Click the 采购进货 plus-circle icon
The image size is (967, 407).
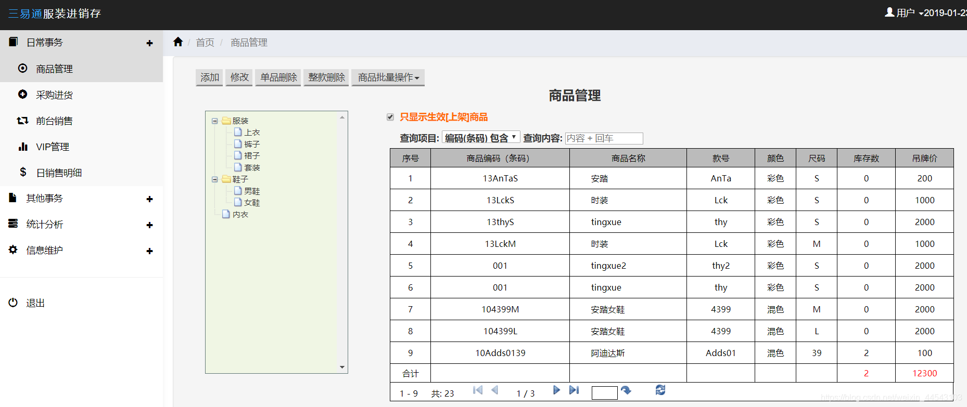click(x=22, y=94)
